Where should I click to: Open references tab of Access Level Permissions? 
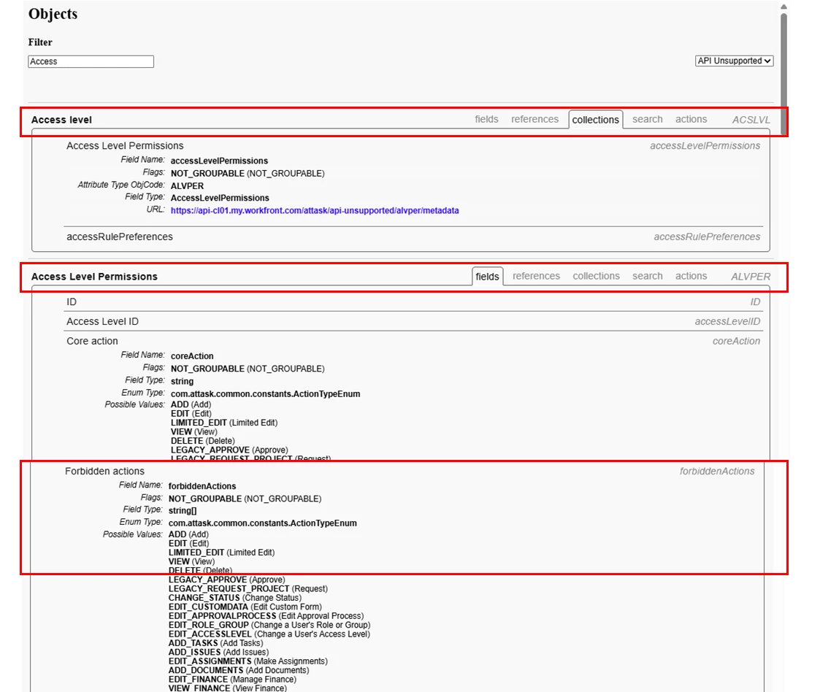(x=536, y=276)
